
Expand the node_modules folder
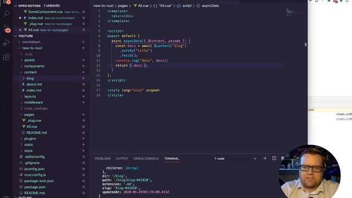(36, 108)
